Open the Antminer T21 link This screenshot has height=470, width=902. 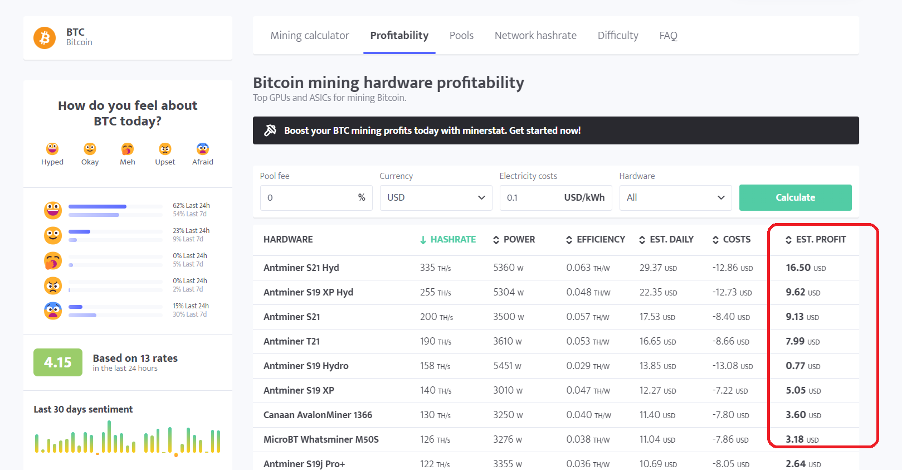291,341
